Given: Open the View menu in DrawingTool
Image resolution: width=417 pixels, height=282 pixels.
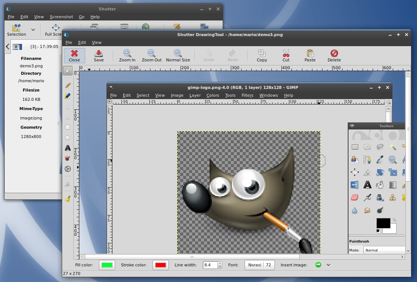Looking at the screenshot, I should [96, 42].
